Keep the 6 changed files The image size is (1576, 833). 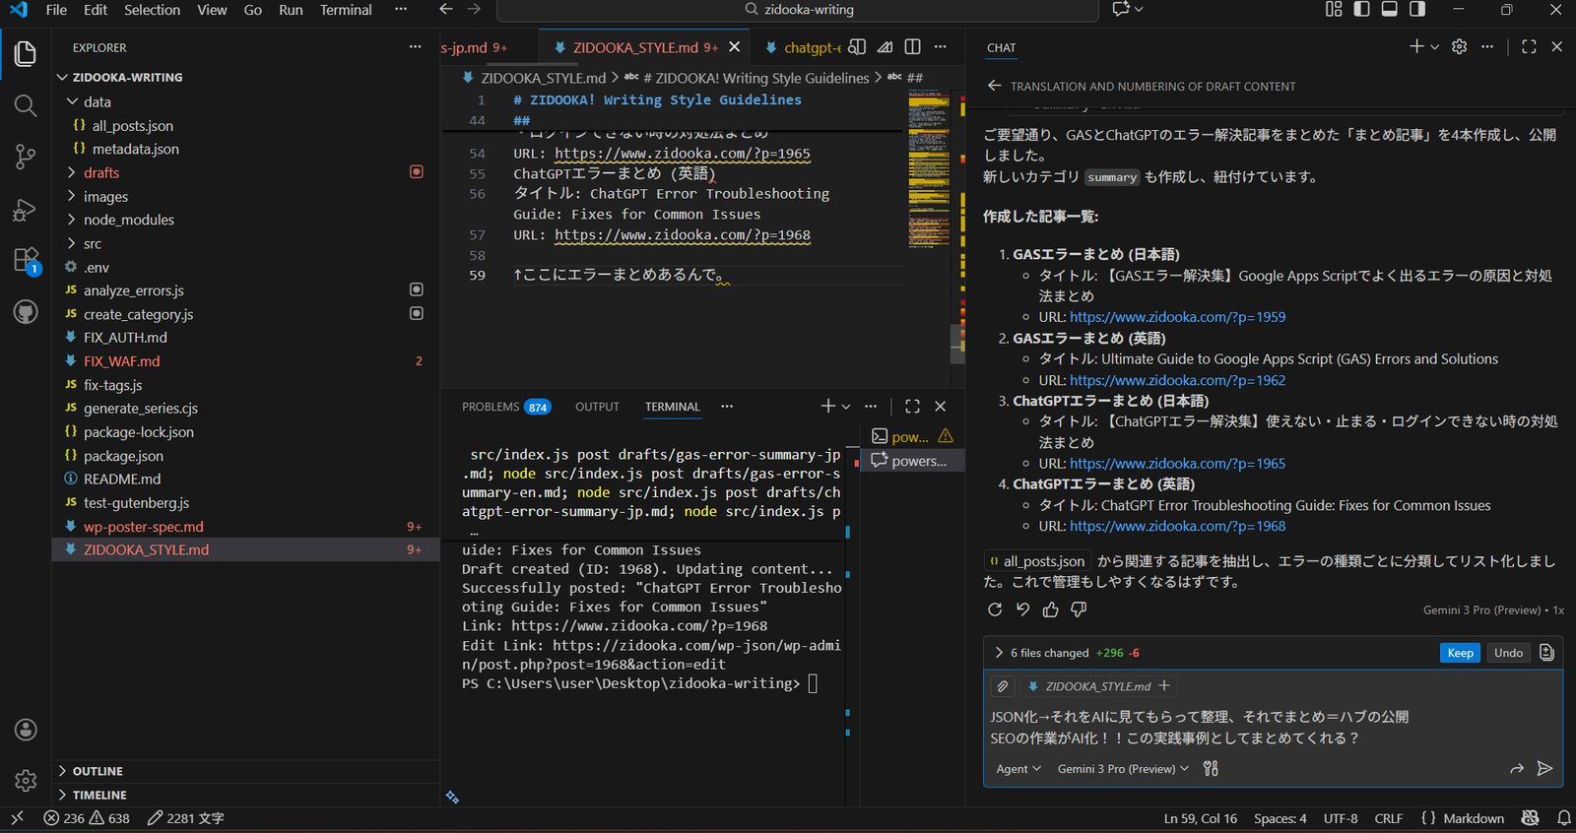point(1460,653)
